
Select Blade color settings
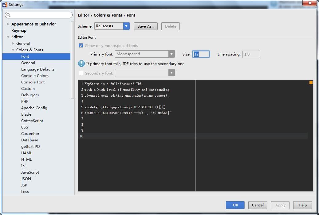[26, 114]
